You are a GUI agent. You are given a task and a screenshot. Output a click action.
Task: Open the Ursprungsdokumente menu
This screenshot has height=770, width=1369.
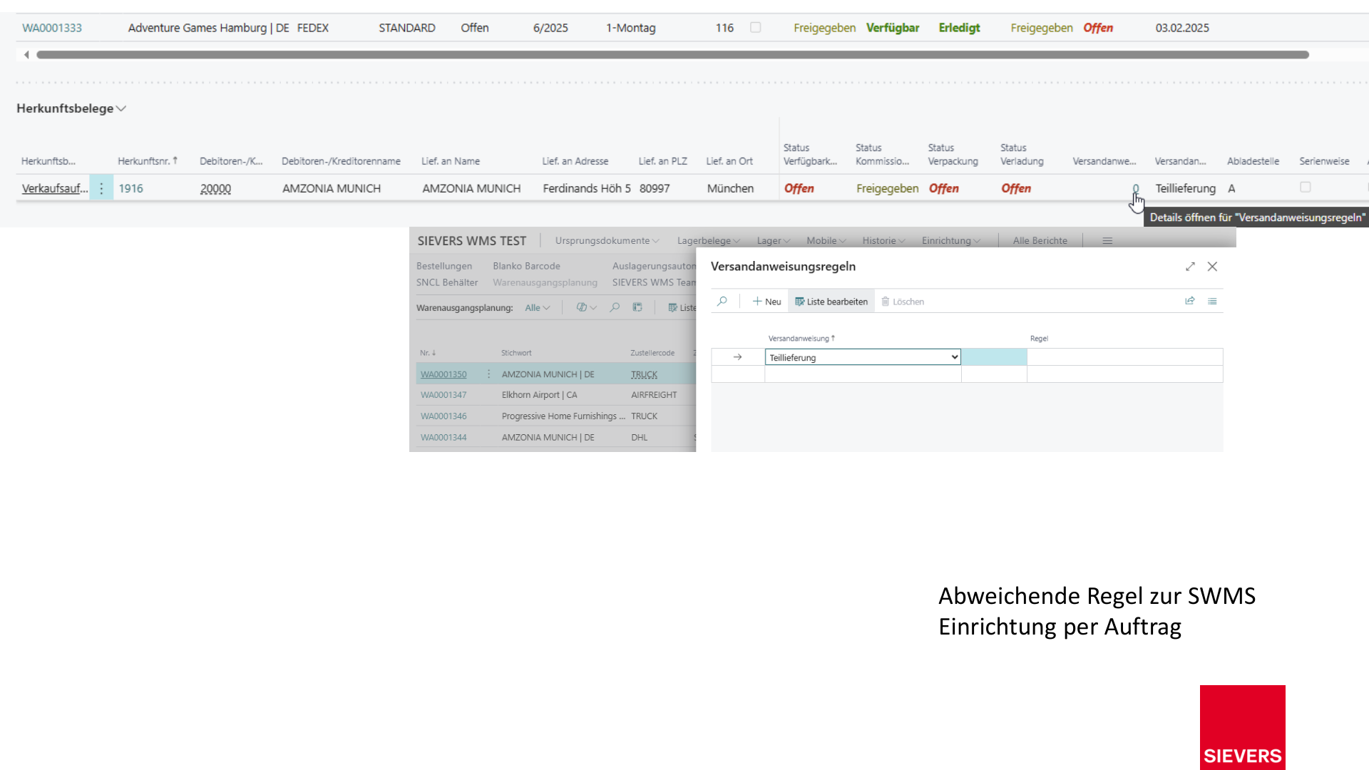607,241
